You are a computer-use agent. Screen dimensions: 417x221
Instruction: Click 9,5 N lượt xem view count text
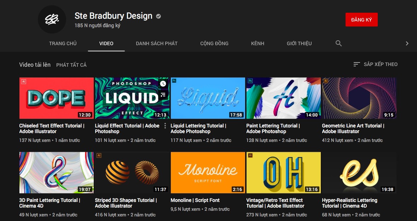pyautogui.click(x=185, y=209)
